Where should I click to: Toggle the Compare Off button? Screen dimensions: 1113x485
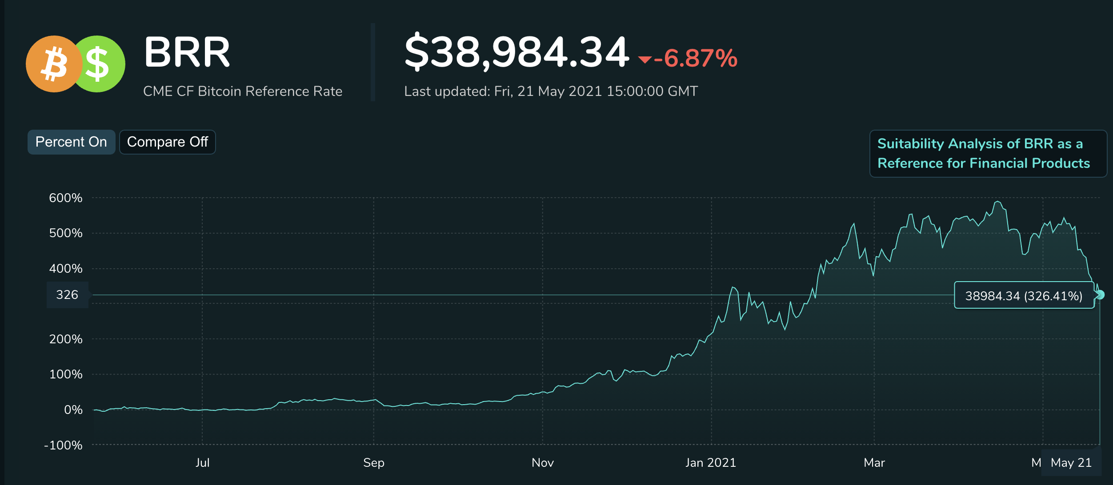tap(168, 142)
